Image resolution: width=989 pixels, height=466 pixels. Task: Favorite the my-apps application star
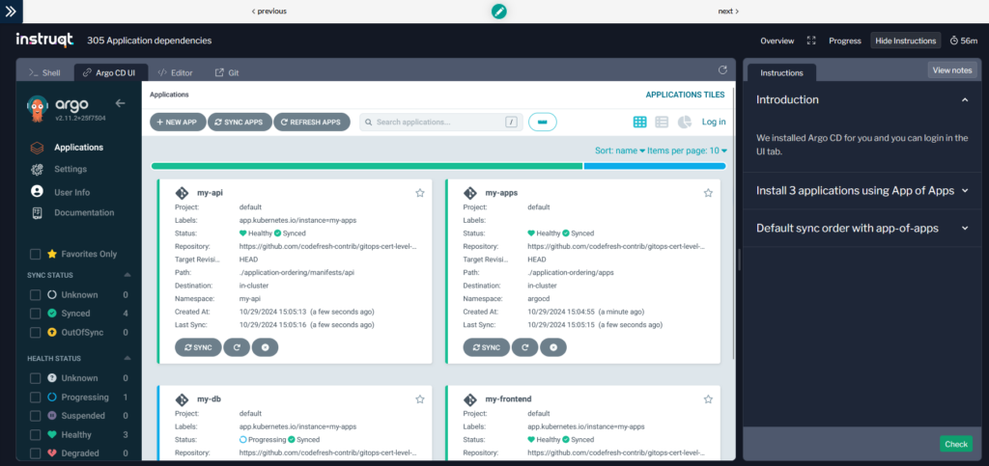click(708, 193)
